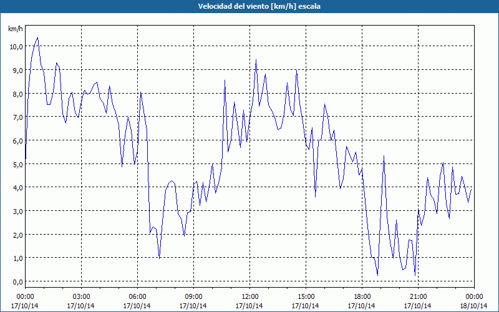Image resolution: width=499 pixels, height=312 pixels.
Task: Click the '5,0' y-axis label
Action: pos(18,164)
